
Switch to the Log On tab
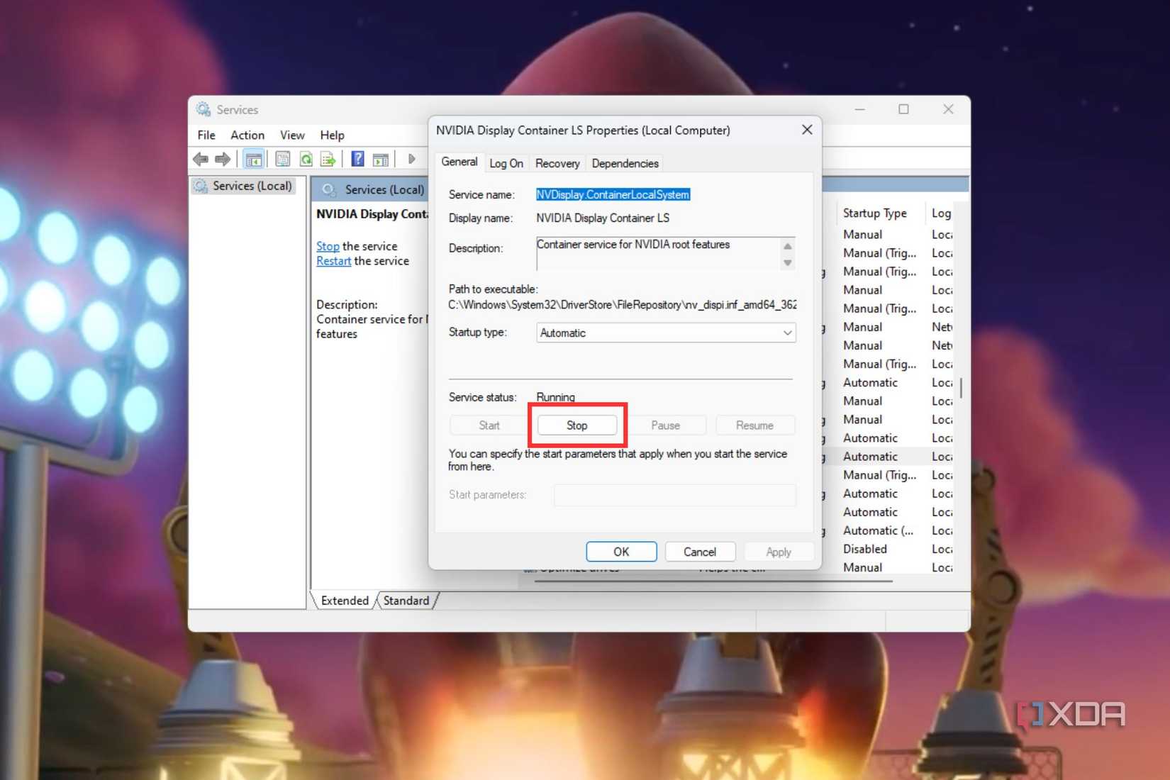506,163
